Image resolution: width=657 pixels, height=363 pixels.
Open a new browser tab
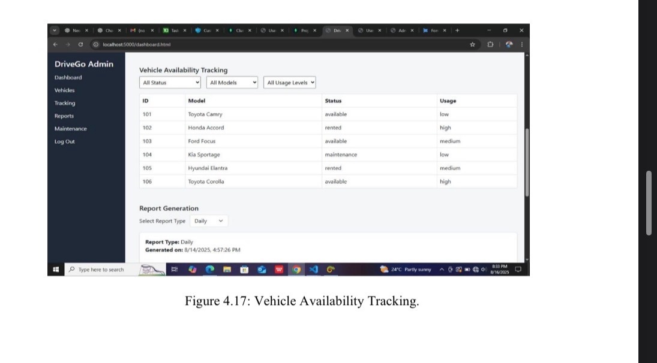pyautogui.click(x=457, y=30)
